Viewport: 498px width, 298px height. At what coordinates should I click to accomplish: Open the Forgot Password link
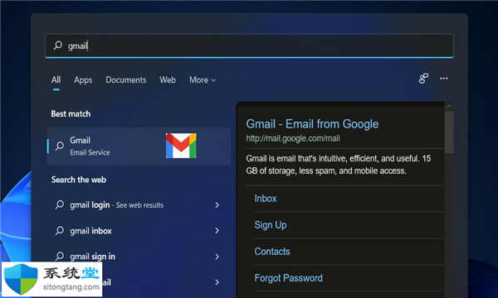click(288, 278)
